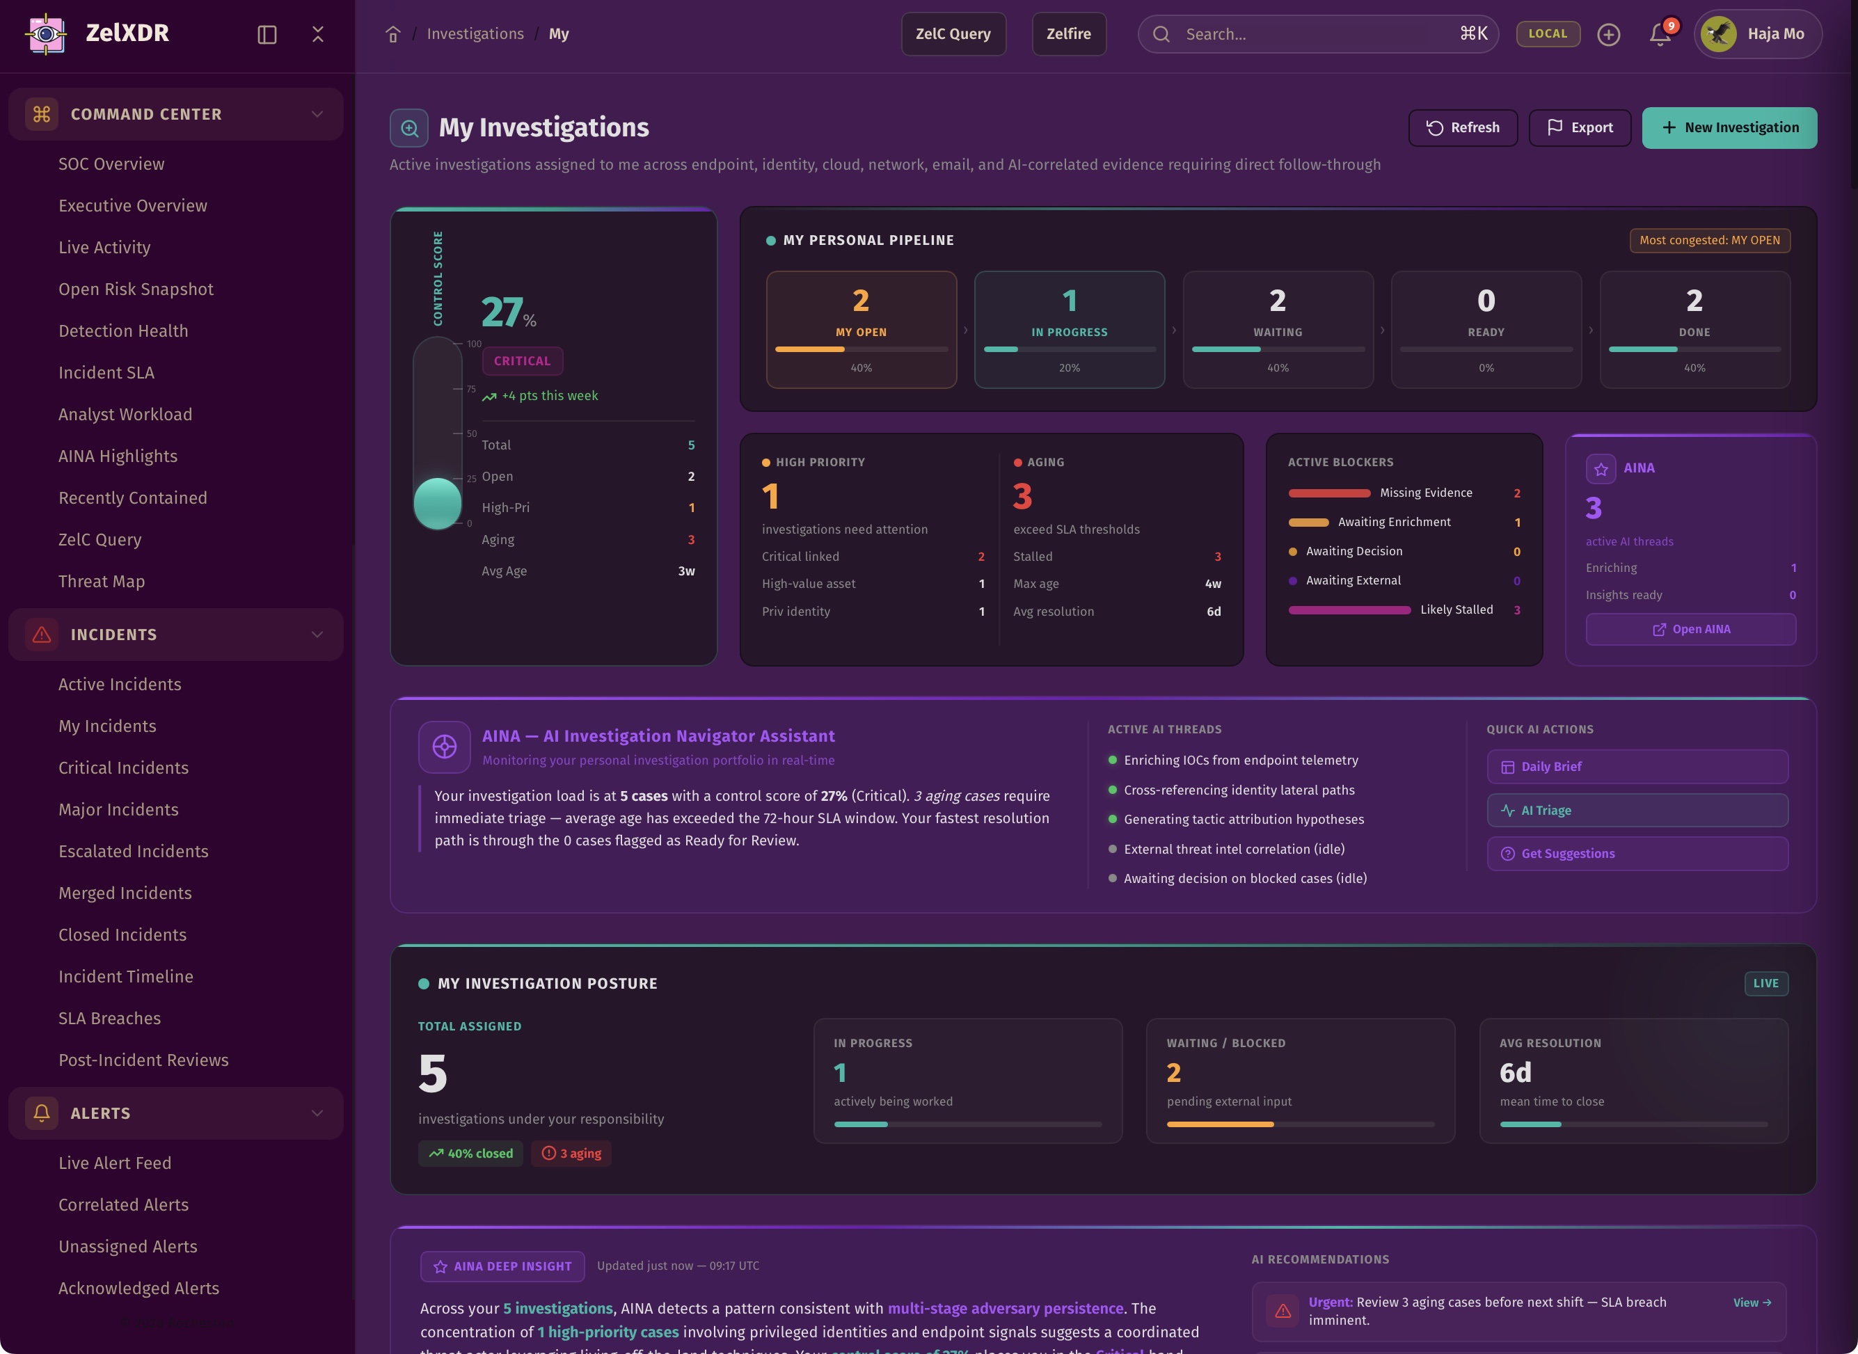Open Threat Map in sidebar

[102, 581]
